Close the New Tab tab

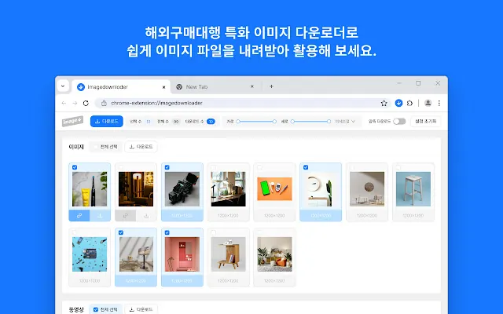click(x=252, y=86)
